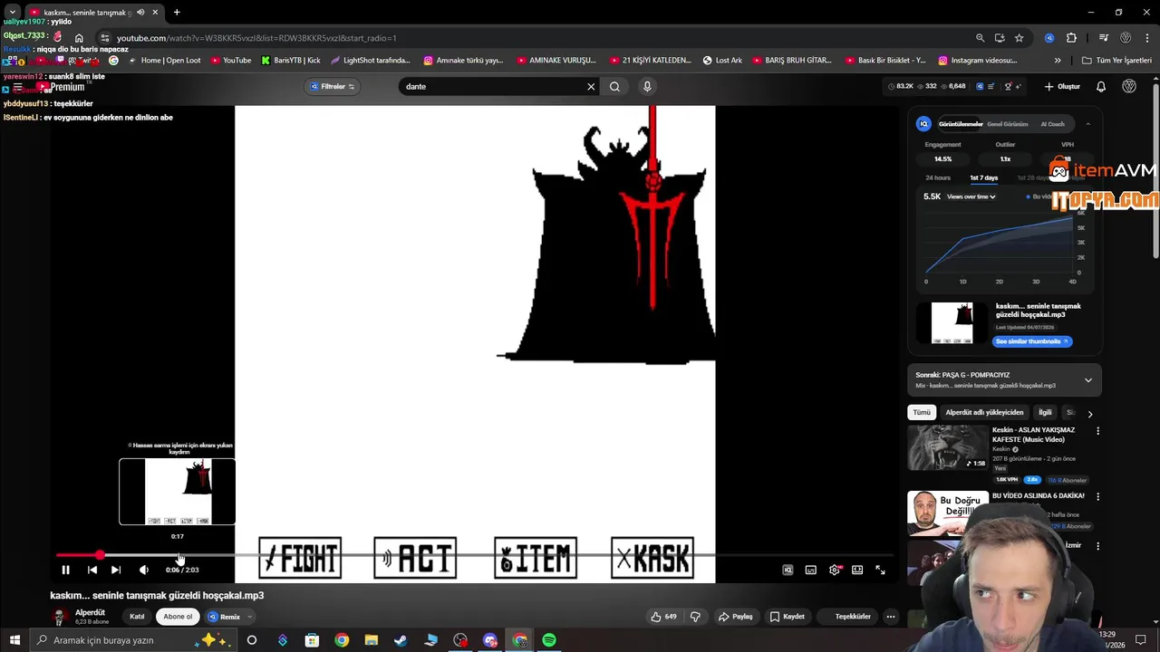Open Spotify from the taskbar
The width and height of the screenshot is (1160, 652).
549,640
